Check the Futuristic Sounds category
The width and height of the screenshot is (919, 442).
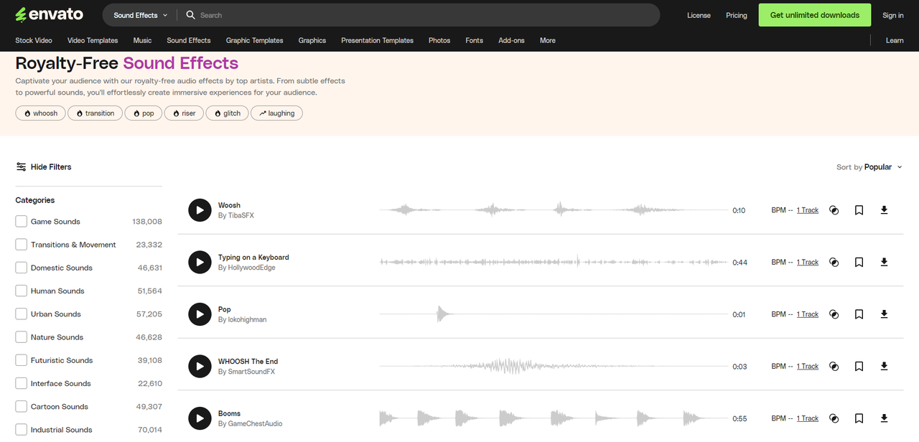(22, 360)
